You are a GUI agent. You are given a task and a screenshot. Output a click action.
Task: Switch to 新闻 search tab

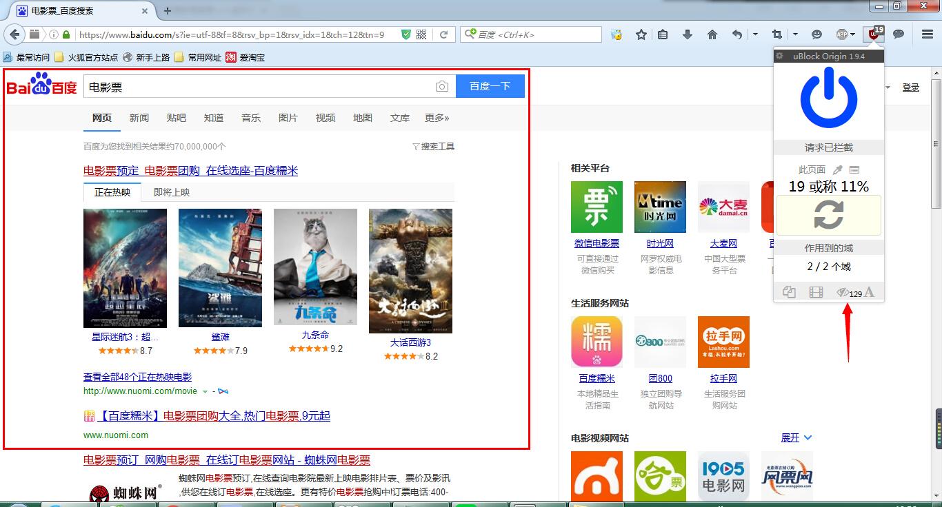coord(139,118)
